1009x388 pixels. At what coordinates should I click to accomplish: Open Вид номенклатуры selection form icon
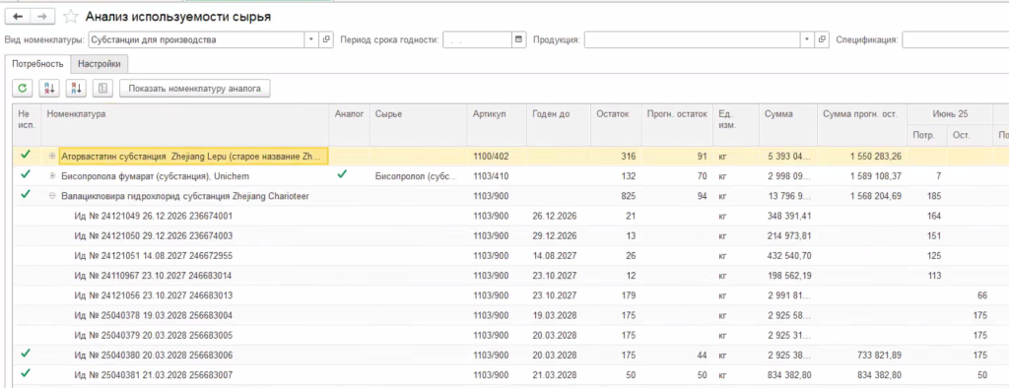point(326,40)
